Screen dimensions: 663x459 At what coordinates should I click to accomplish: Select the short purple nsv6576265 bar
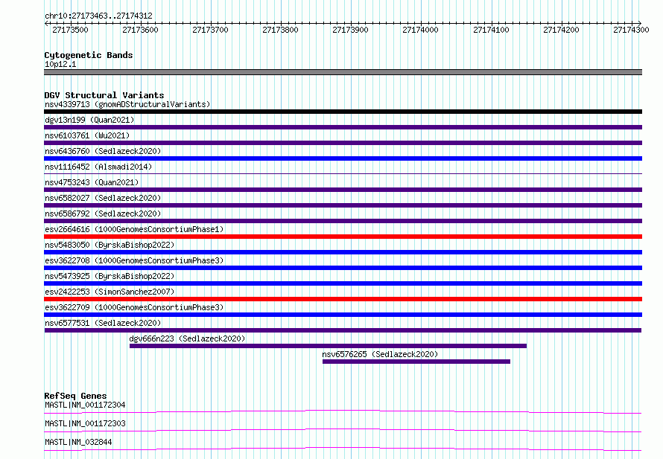coord(416,362)
